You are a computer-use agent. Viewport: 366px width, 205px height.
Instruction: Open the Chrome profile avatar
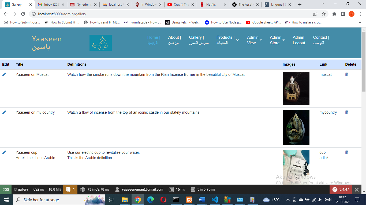coord(352,14)
